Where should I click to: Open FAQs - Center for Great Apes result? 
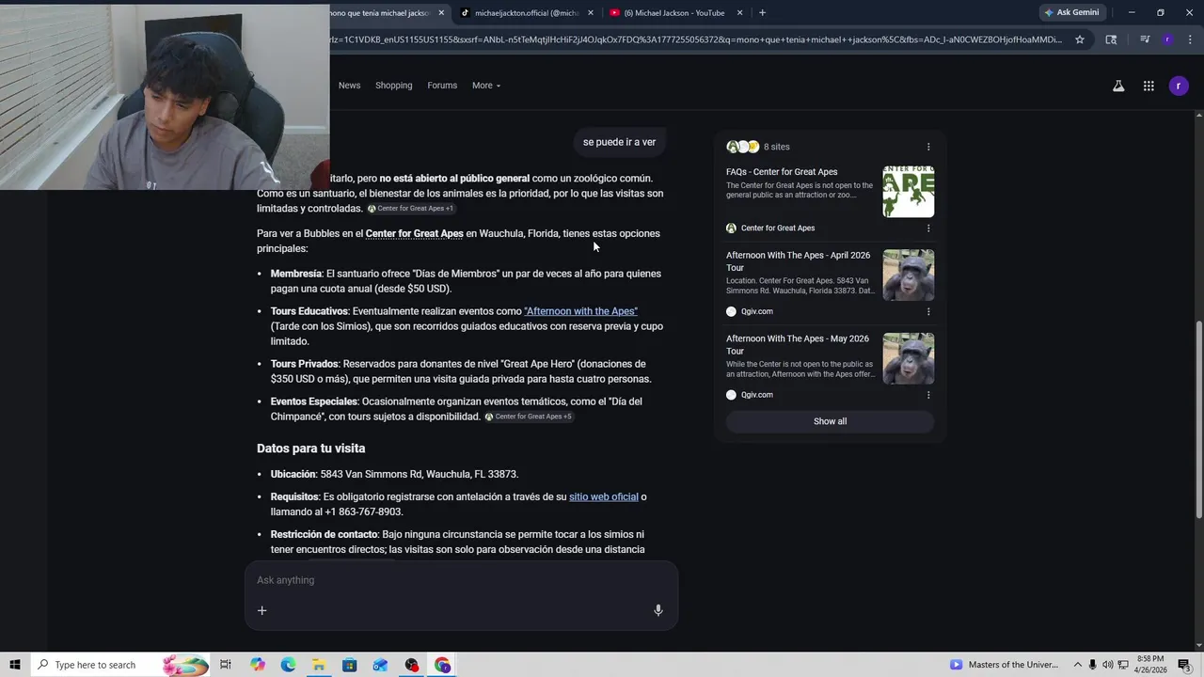click(782, 172)
